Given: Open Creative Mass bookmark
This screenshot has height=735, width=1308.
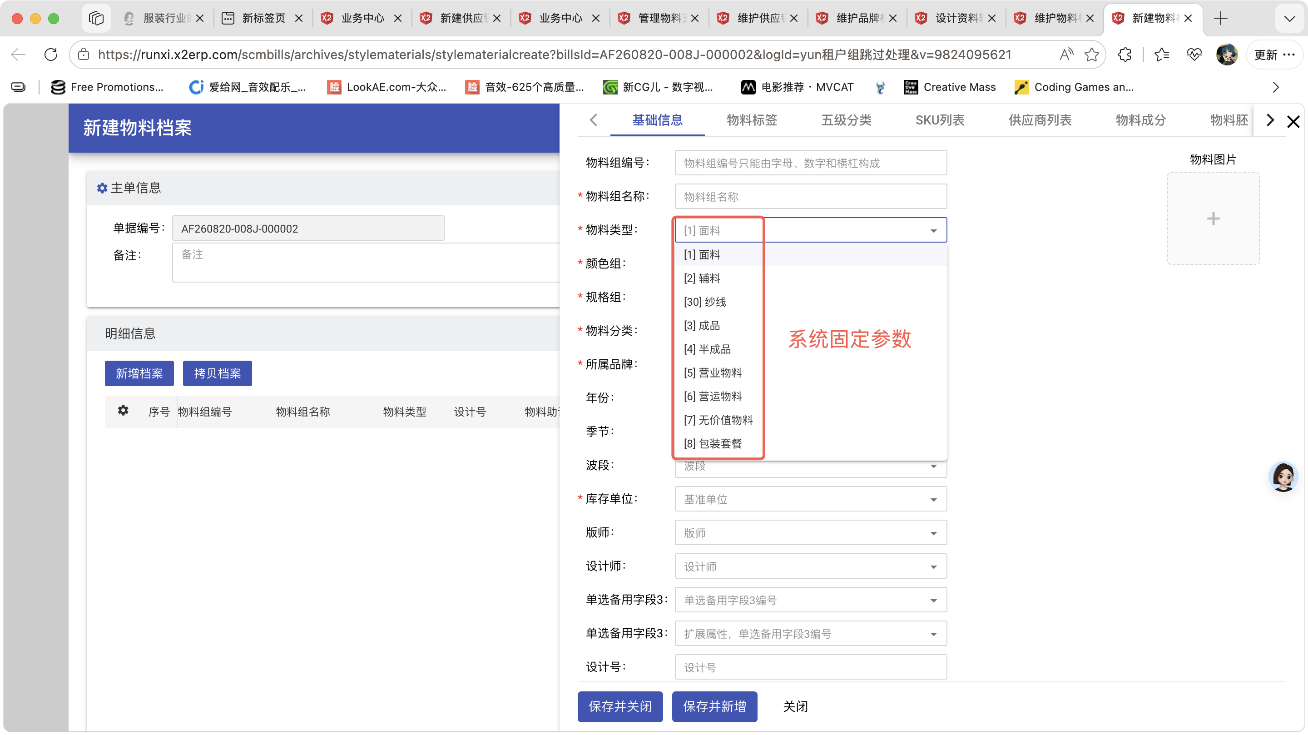Looking at the screenshot, I should point(950,87).
